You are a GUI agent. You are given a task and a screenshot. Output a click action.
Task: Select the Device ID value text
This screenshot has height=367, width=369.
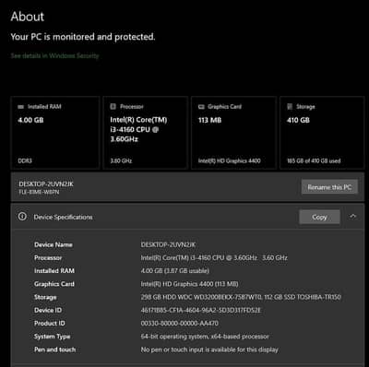[200, 310]
